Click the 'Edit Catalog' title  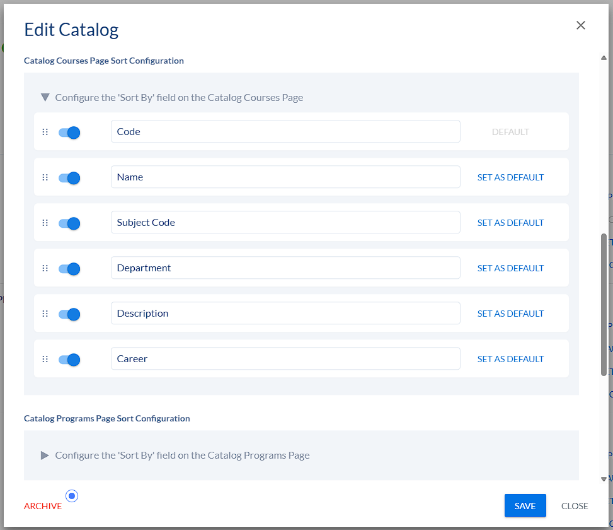click(71, 30)
